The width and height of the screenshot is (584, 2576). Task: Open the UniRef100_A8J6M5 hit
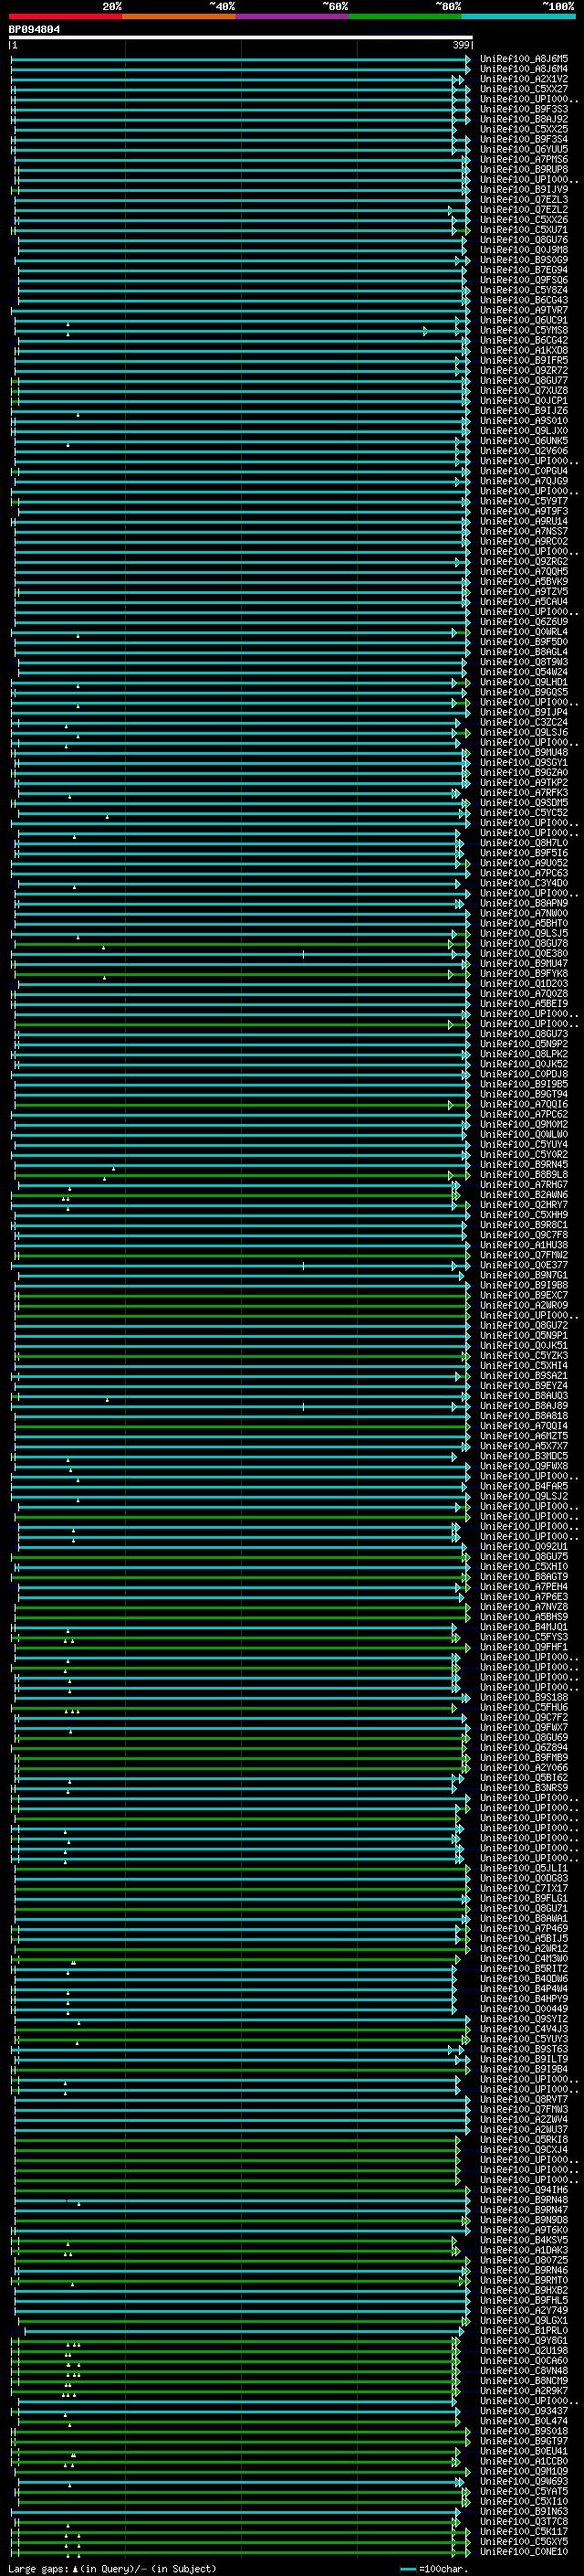pos(523,59)
